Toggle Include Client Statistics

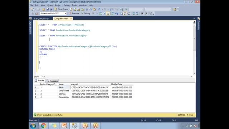click(x=116, y=14)
